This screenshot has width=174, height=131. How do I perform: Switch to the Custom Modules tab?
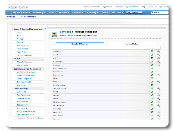(x=132, y=44)
